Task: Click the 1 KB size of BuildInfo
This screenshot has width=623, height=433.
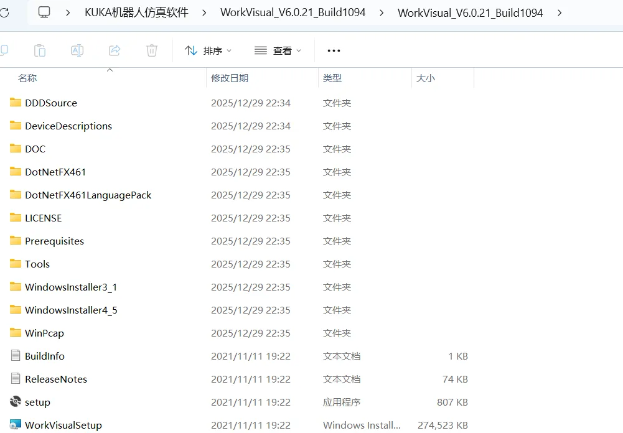Action: pyautogui.click(x=458, y=356)
